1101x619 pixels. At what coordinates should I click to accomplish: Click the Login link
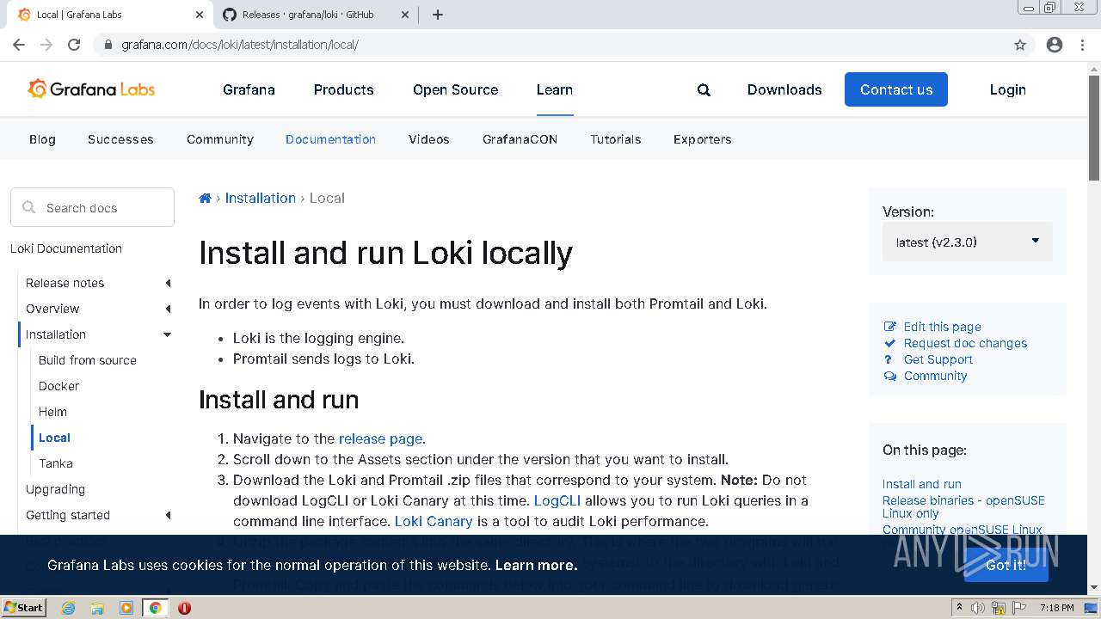click(x=1007, y=89)
